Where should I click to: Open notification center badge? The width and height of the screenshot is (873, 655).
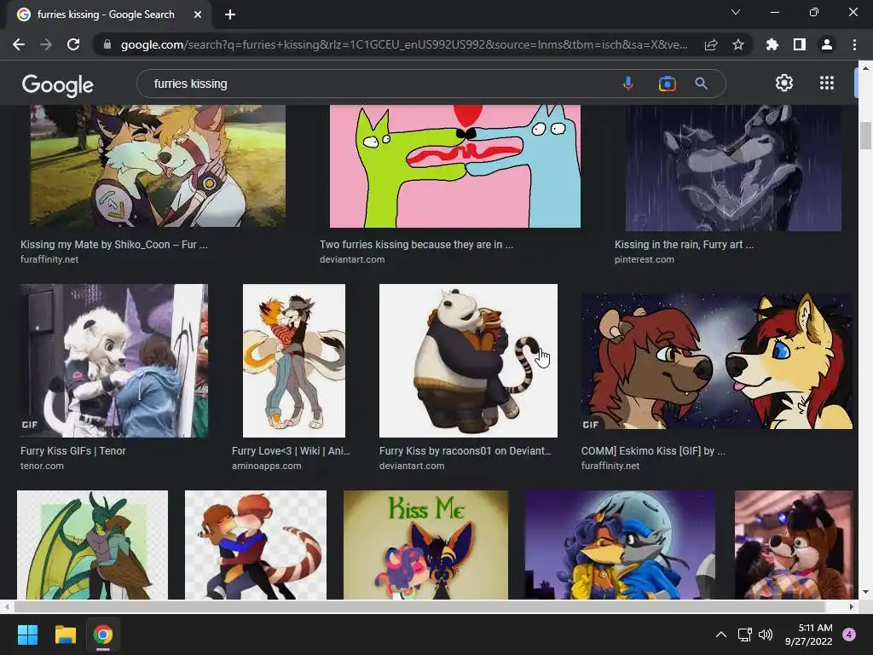point(849,635)
